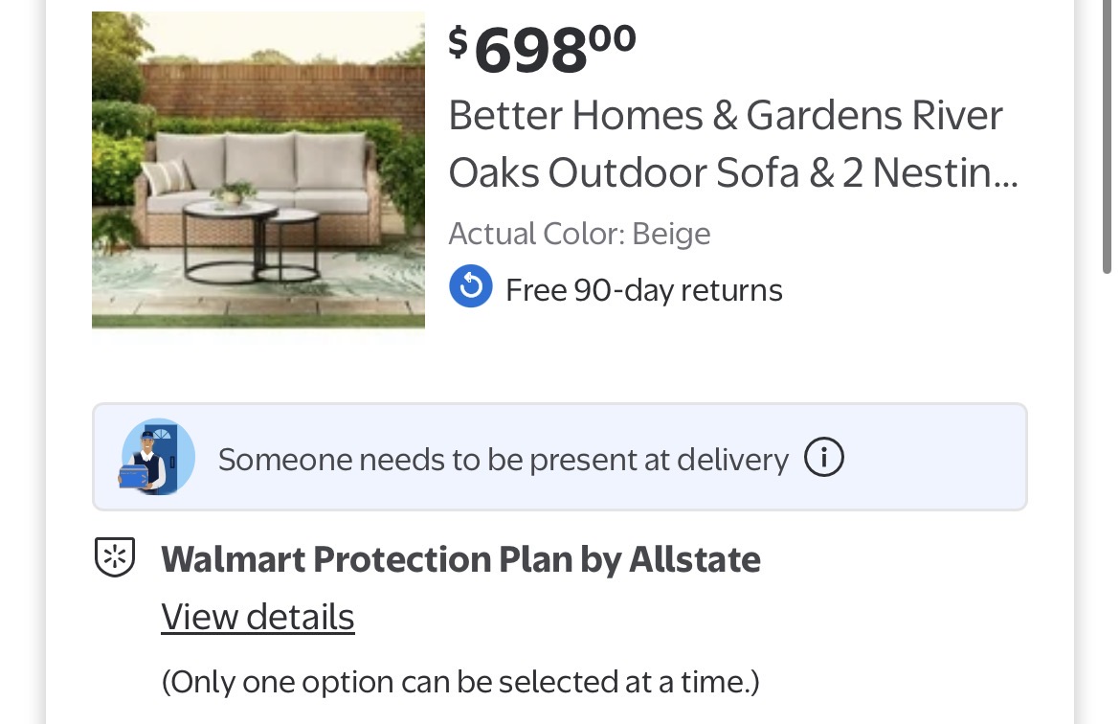The image size is (1120, 724).
Task: Select the Walmart Protection Plan by Allstate heading
Action: tap(460, 559)
